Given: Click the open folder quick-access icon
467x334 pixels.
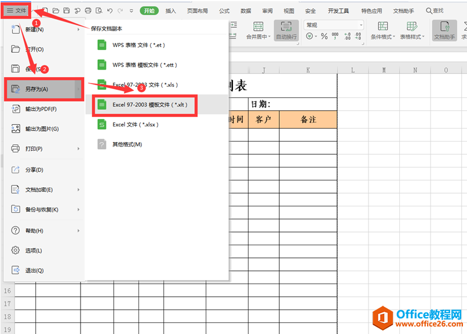Looking at the screenshot, I should [x=56, y=10].
